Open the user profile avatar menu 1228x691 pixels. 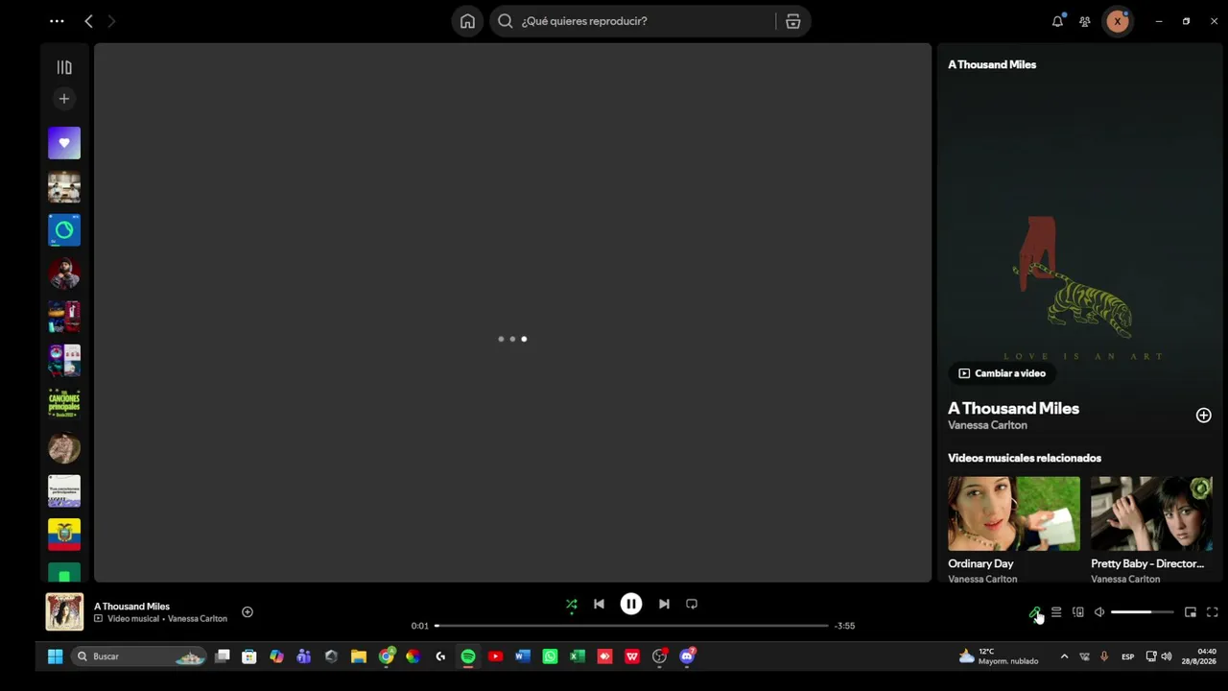coord(1117,21)
